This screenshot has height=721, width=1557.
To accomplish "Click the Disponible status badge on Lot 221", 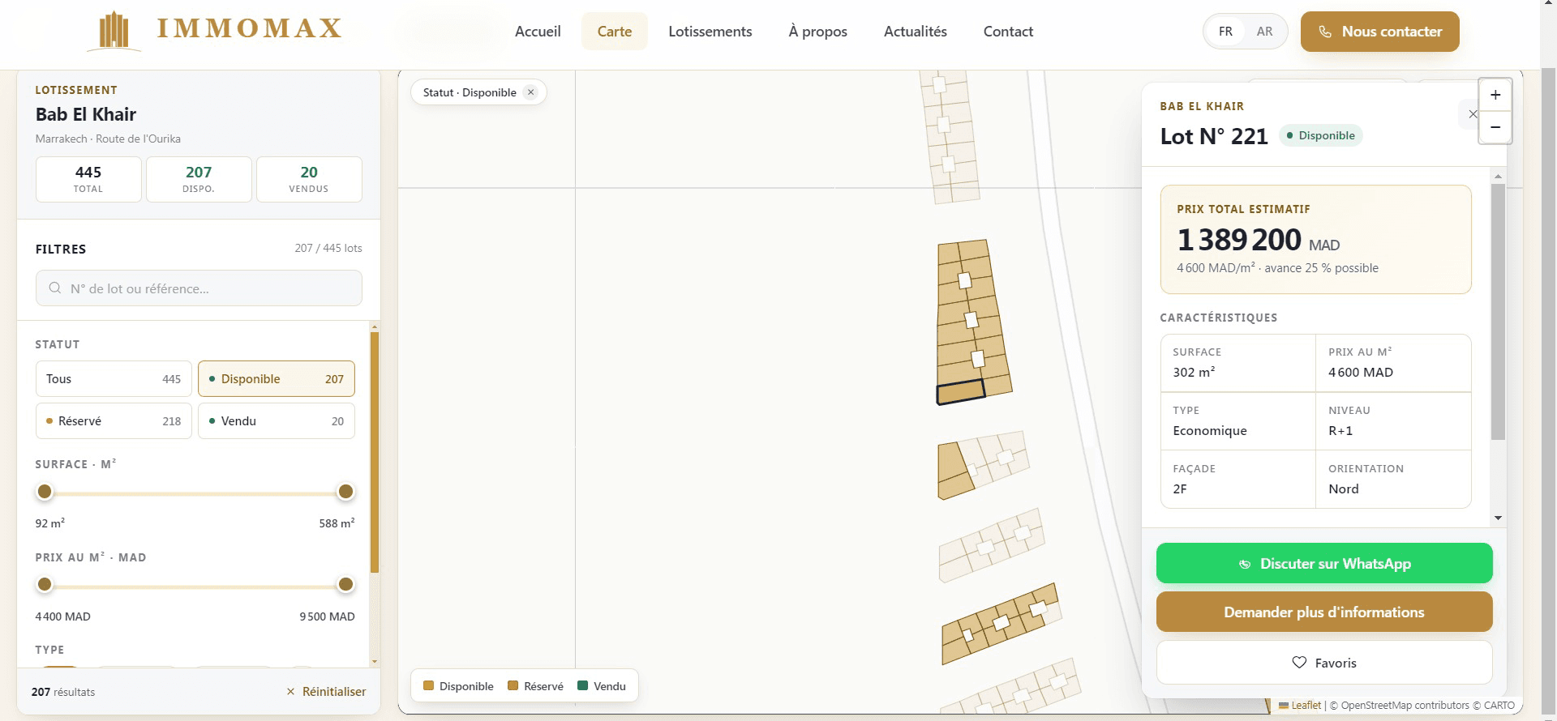I will coord(1321,135).
